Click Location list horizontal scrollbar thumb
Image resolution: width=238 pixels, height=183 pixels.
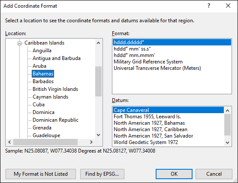point(45,142)
